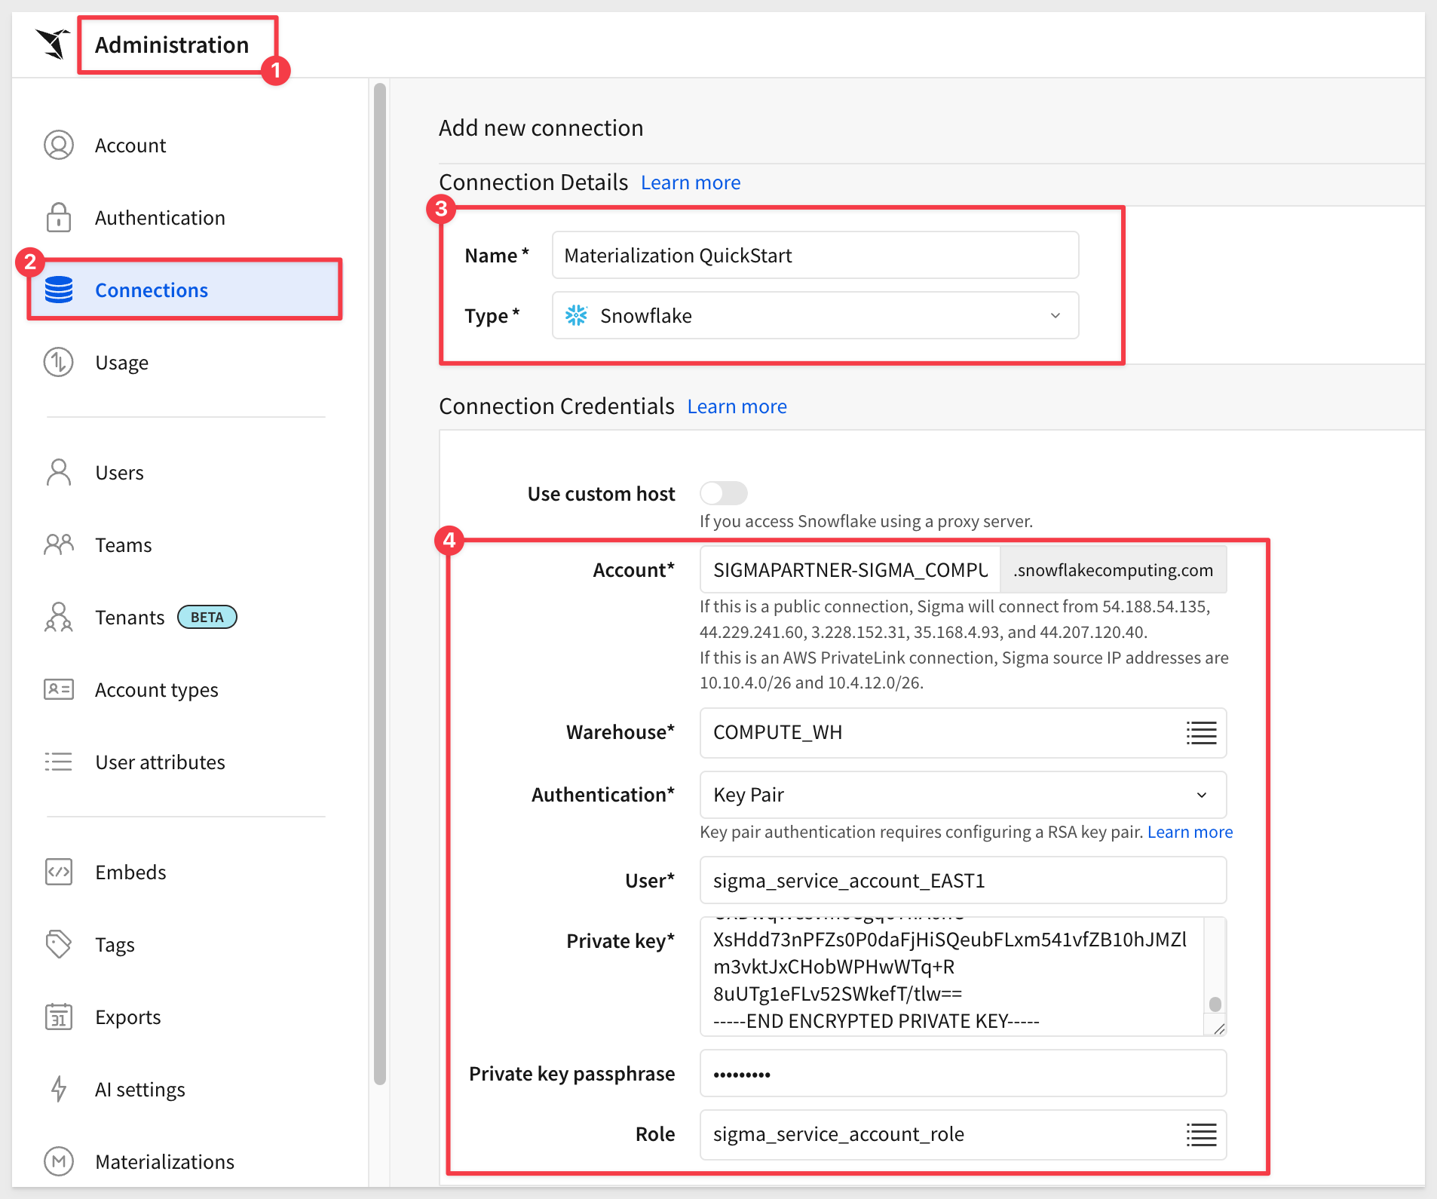Screen dimensions: 1437x1199
Task: Open Materializations in the sidebar
Action: 164,1161
